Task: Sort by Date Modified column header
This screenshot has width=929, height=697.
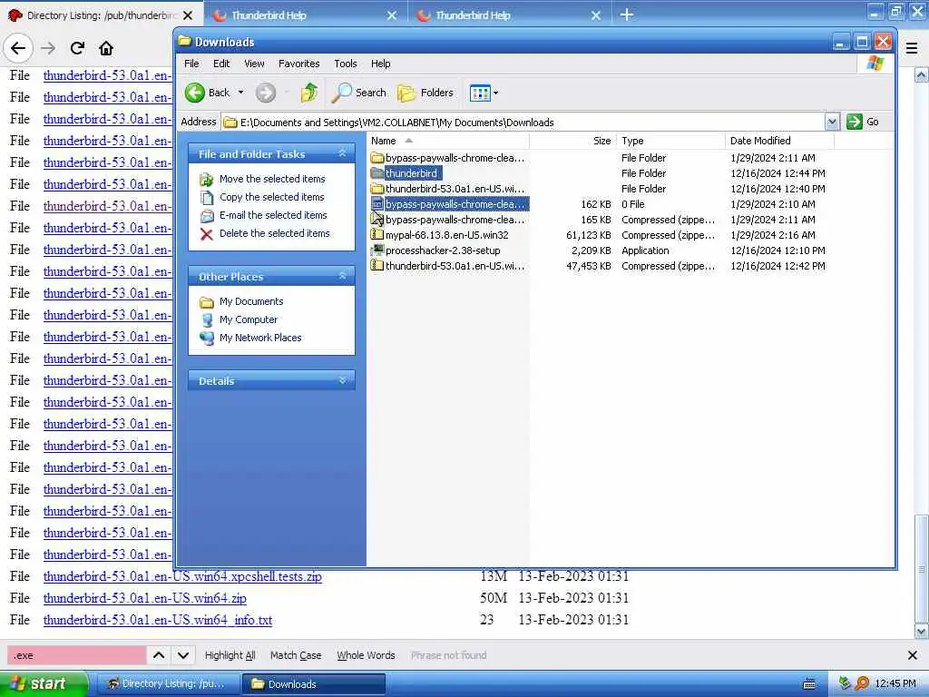Action: [779, 141]
